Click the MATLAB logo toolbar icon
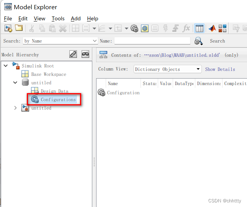The width and height of the screenshot is (247, 207). (x=212, y=28)
